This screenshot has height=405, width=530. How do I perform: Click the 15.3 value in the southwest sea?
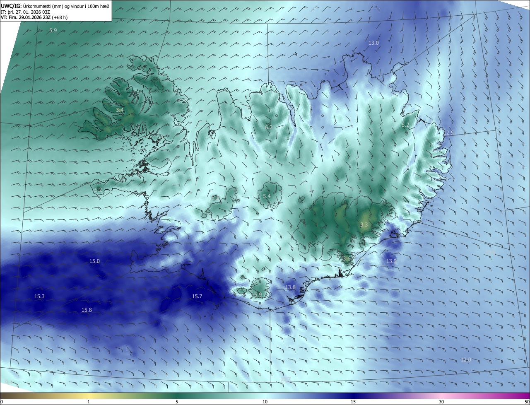click(39, 296)
